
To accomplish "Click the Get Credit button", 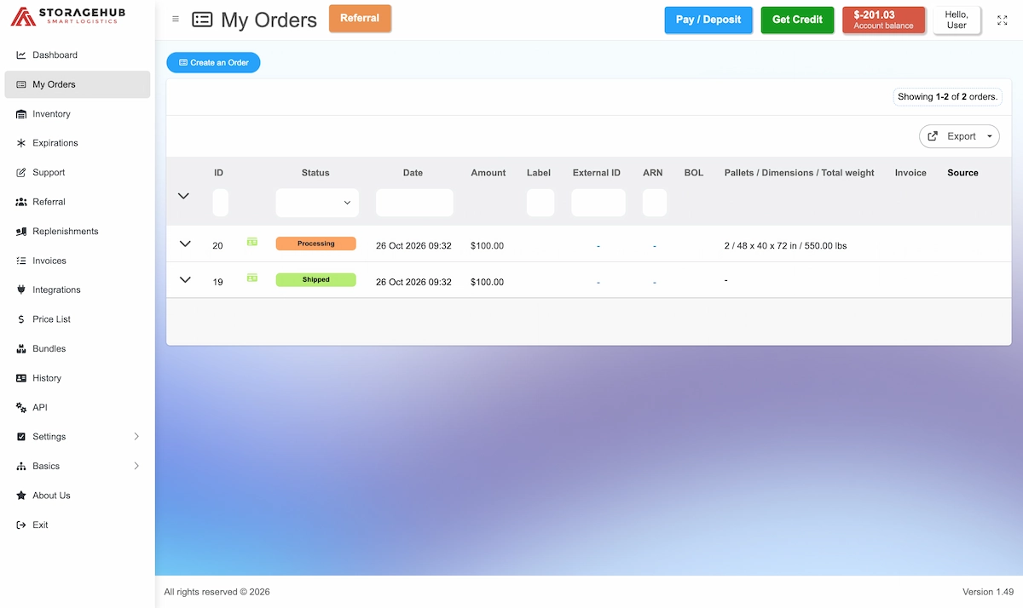I will point(797,20).
